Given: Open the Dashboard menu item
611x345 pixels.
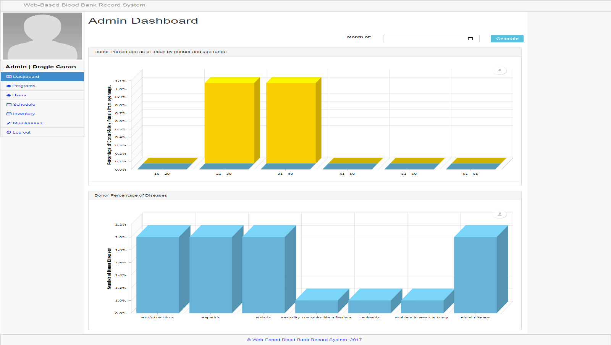Looking at the screenshot, I should tap(42, 77).
